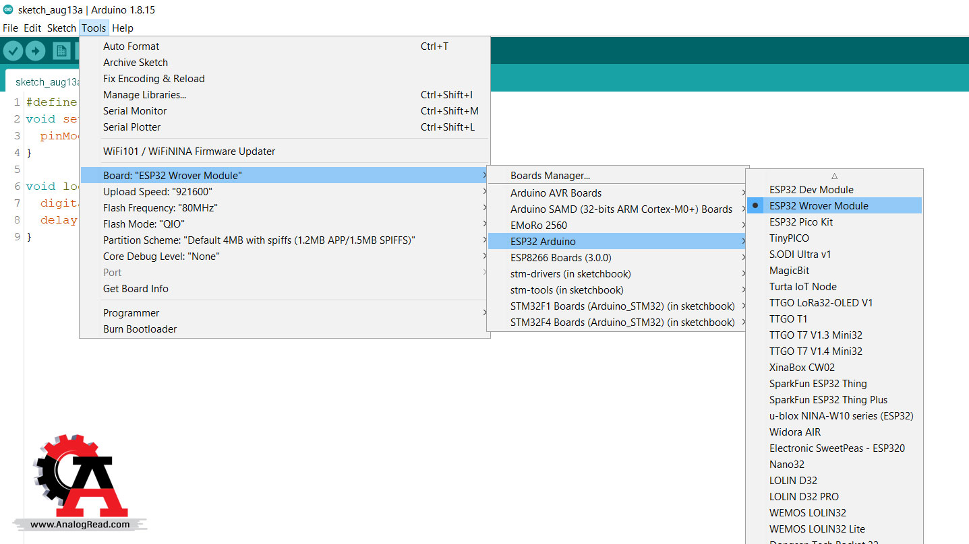The image size is (969, 544).
Task: Open Manage Libraries...
Action: click(285, 95)
